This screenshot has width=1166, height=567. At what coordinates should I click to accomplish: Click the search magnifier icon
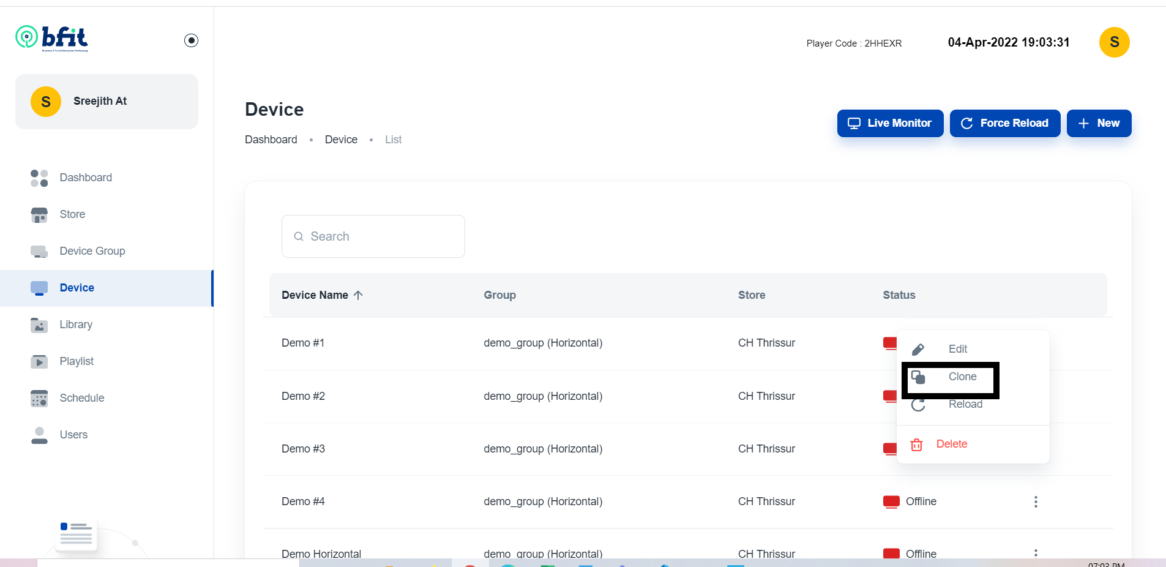pyautogui.click(x=299, y=236)
